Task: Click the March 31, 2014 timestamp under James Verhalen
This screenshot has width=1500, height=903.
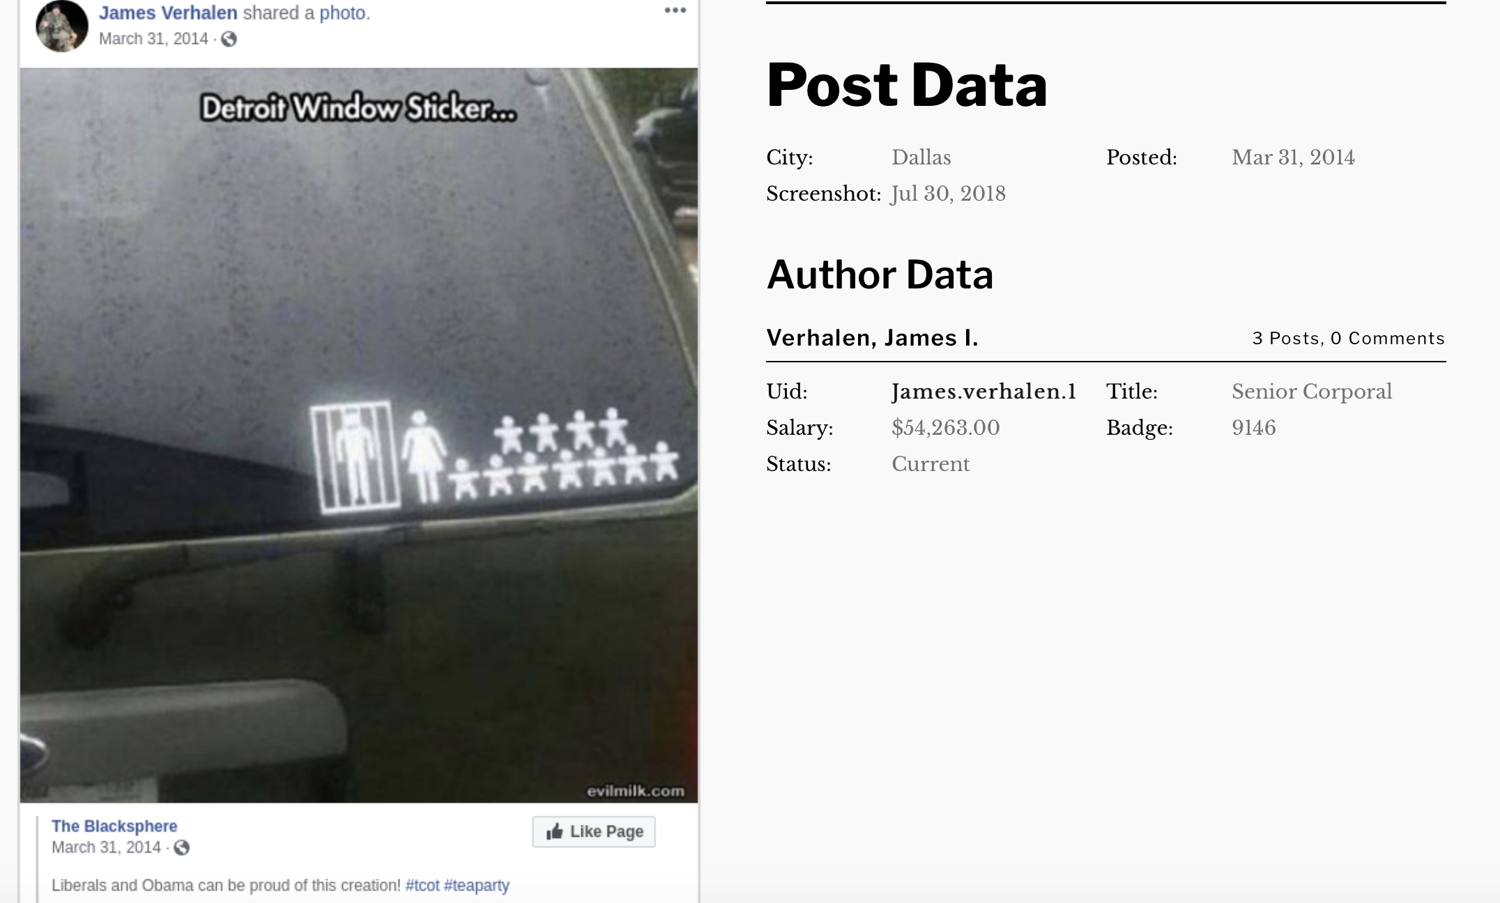Action: [153, 39]
